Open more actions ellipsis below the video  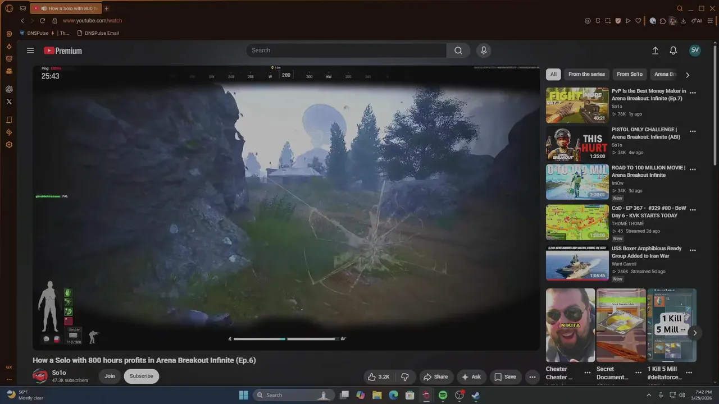[x=532, y=377]
